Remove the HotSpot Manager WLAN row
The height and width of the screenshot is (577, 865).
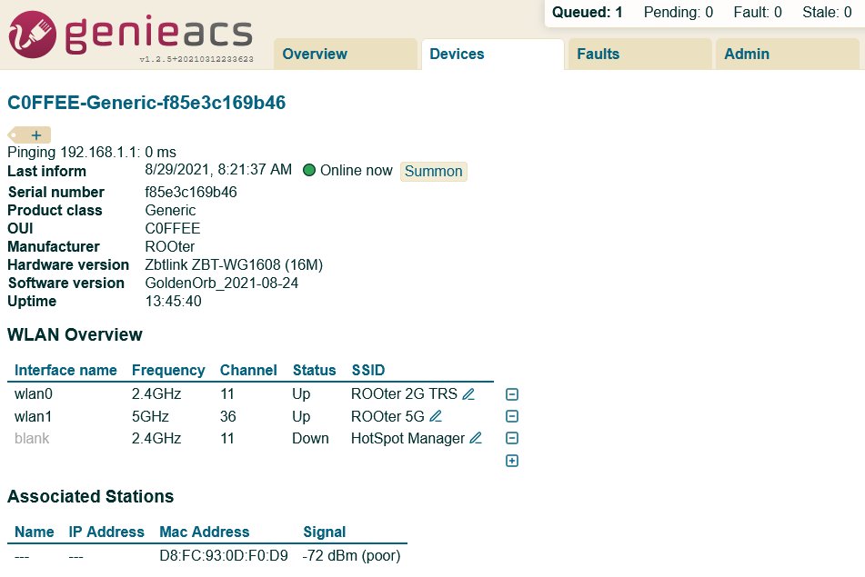tap(512, 439)
